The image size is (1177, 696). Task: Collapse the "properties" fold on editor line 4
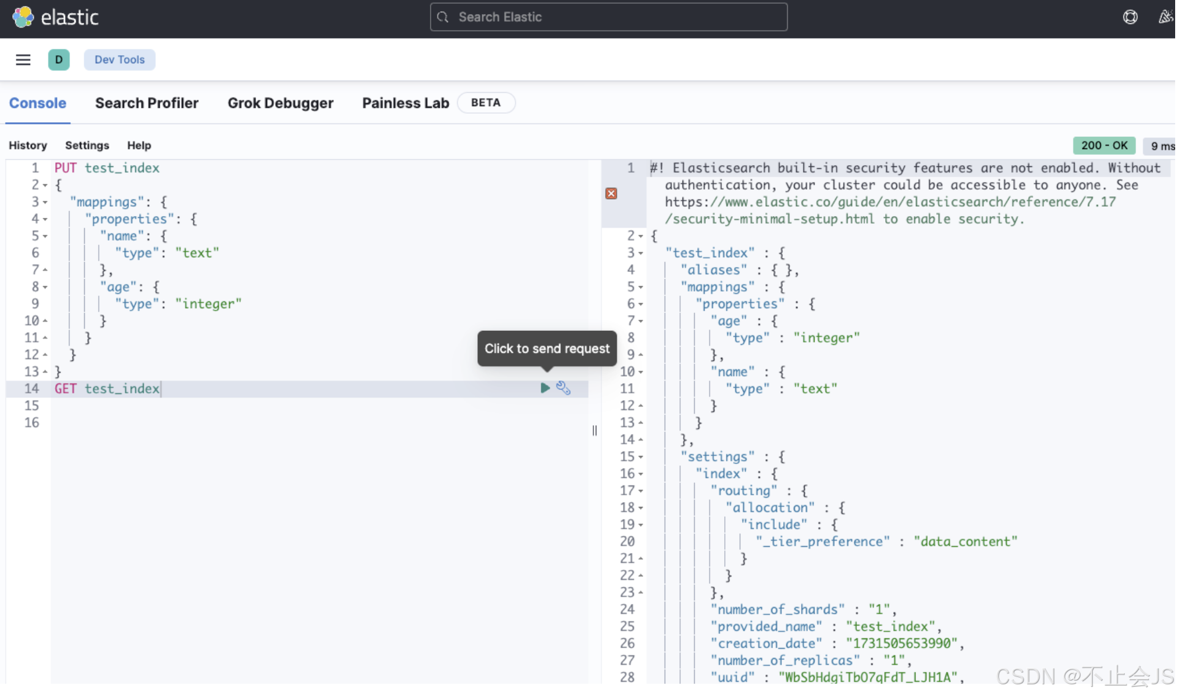pyautogui.click(x=45, y=219)
